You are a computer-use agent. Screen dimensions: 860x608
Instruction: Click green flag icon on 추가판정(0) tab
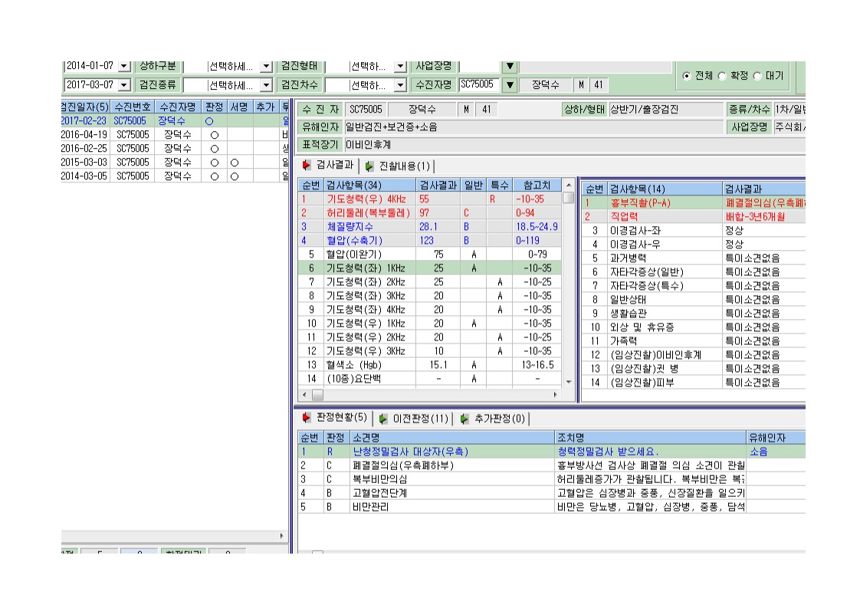point(464,419)
